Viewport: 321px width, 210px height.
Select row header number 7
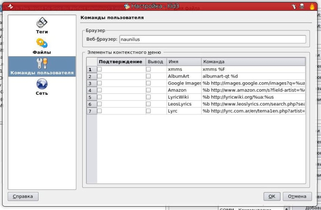92,111
